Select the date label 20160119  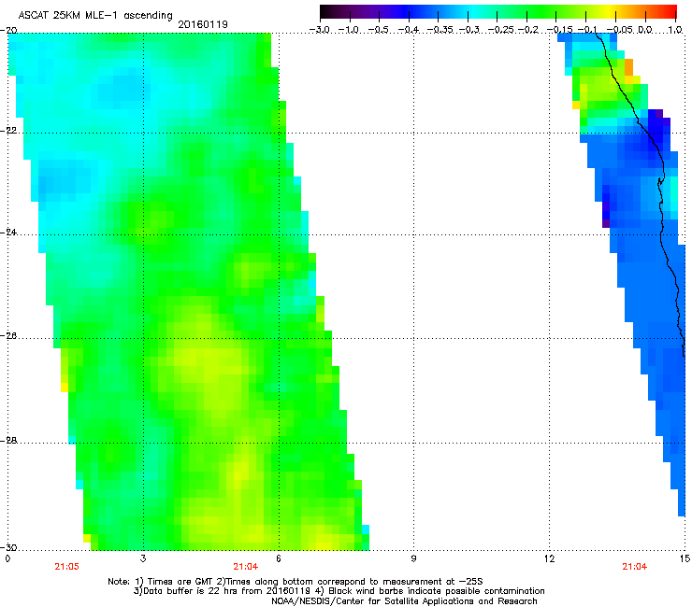(x=203, y=24)
